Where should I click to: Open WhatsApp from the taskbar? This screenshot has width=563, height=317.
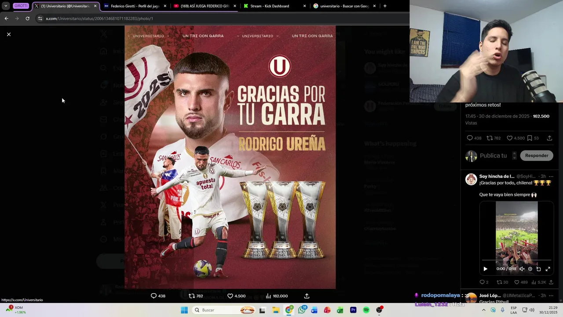302,310
